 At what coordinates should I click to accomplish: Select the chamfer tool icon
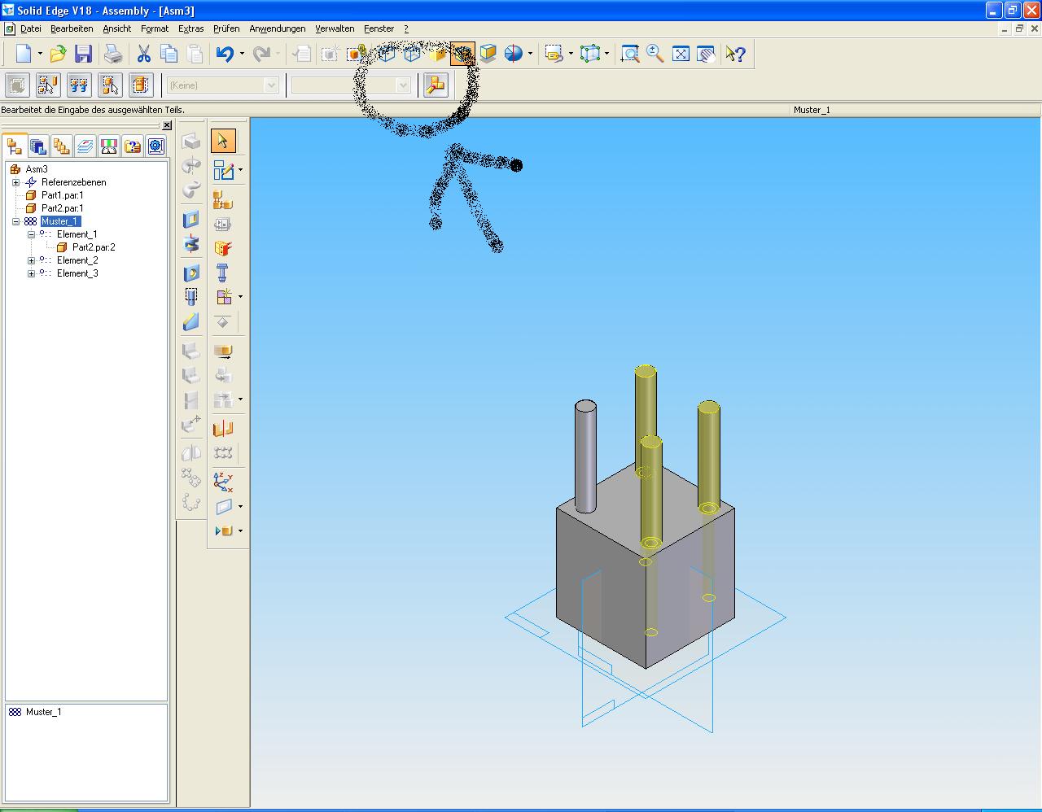[191, 322]
